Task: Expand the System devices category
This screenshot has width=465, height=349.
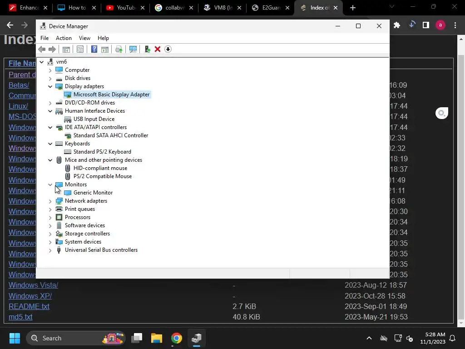Action: coord(50,242)
